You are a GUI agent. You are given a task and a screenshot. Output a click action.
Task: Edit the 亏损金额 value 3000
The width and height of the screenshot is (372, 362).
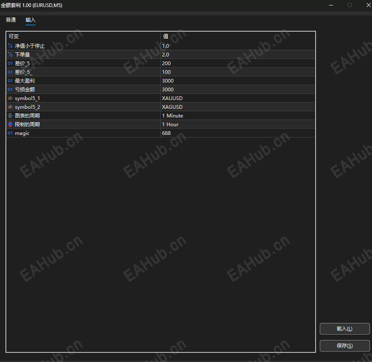[238, 89]
